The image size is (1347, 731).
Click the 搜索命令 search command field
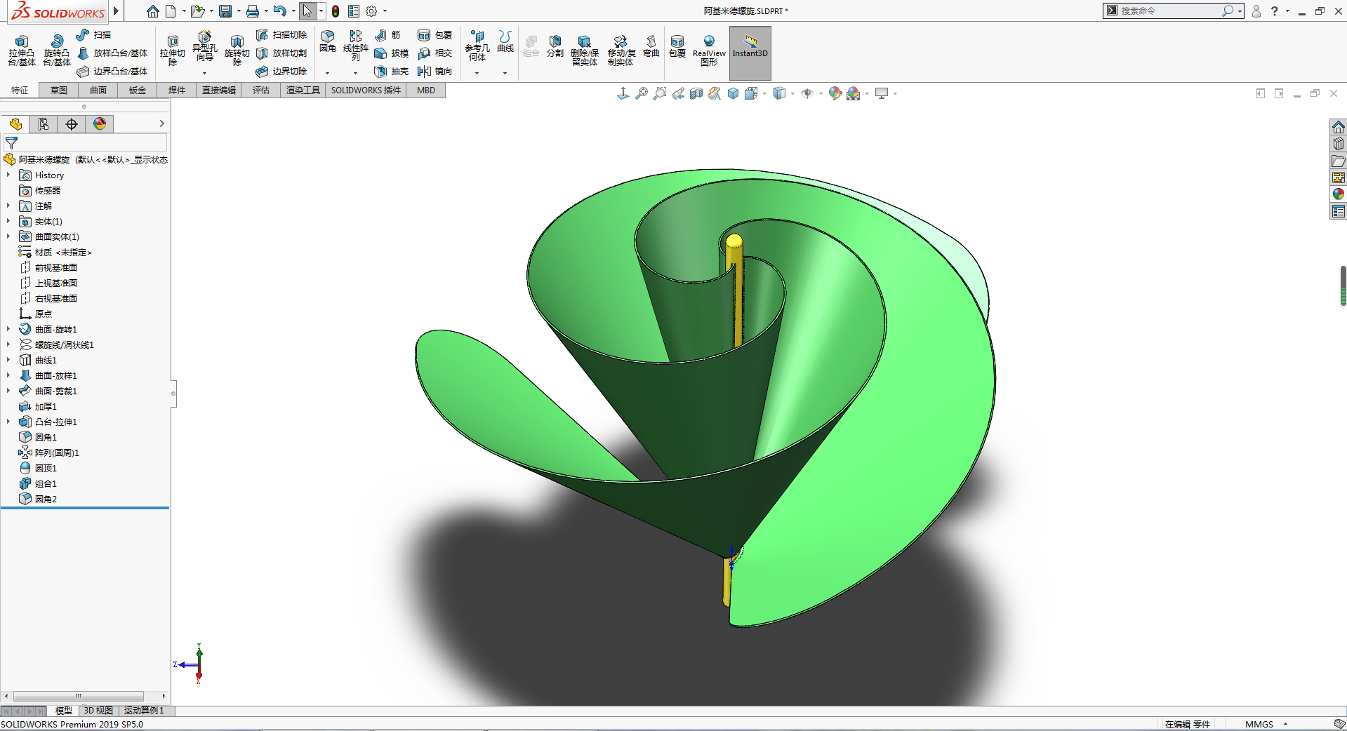1173,11
